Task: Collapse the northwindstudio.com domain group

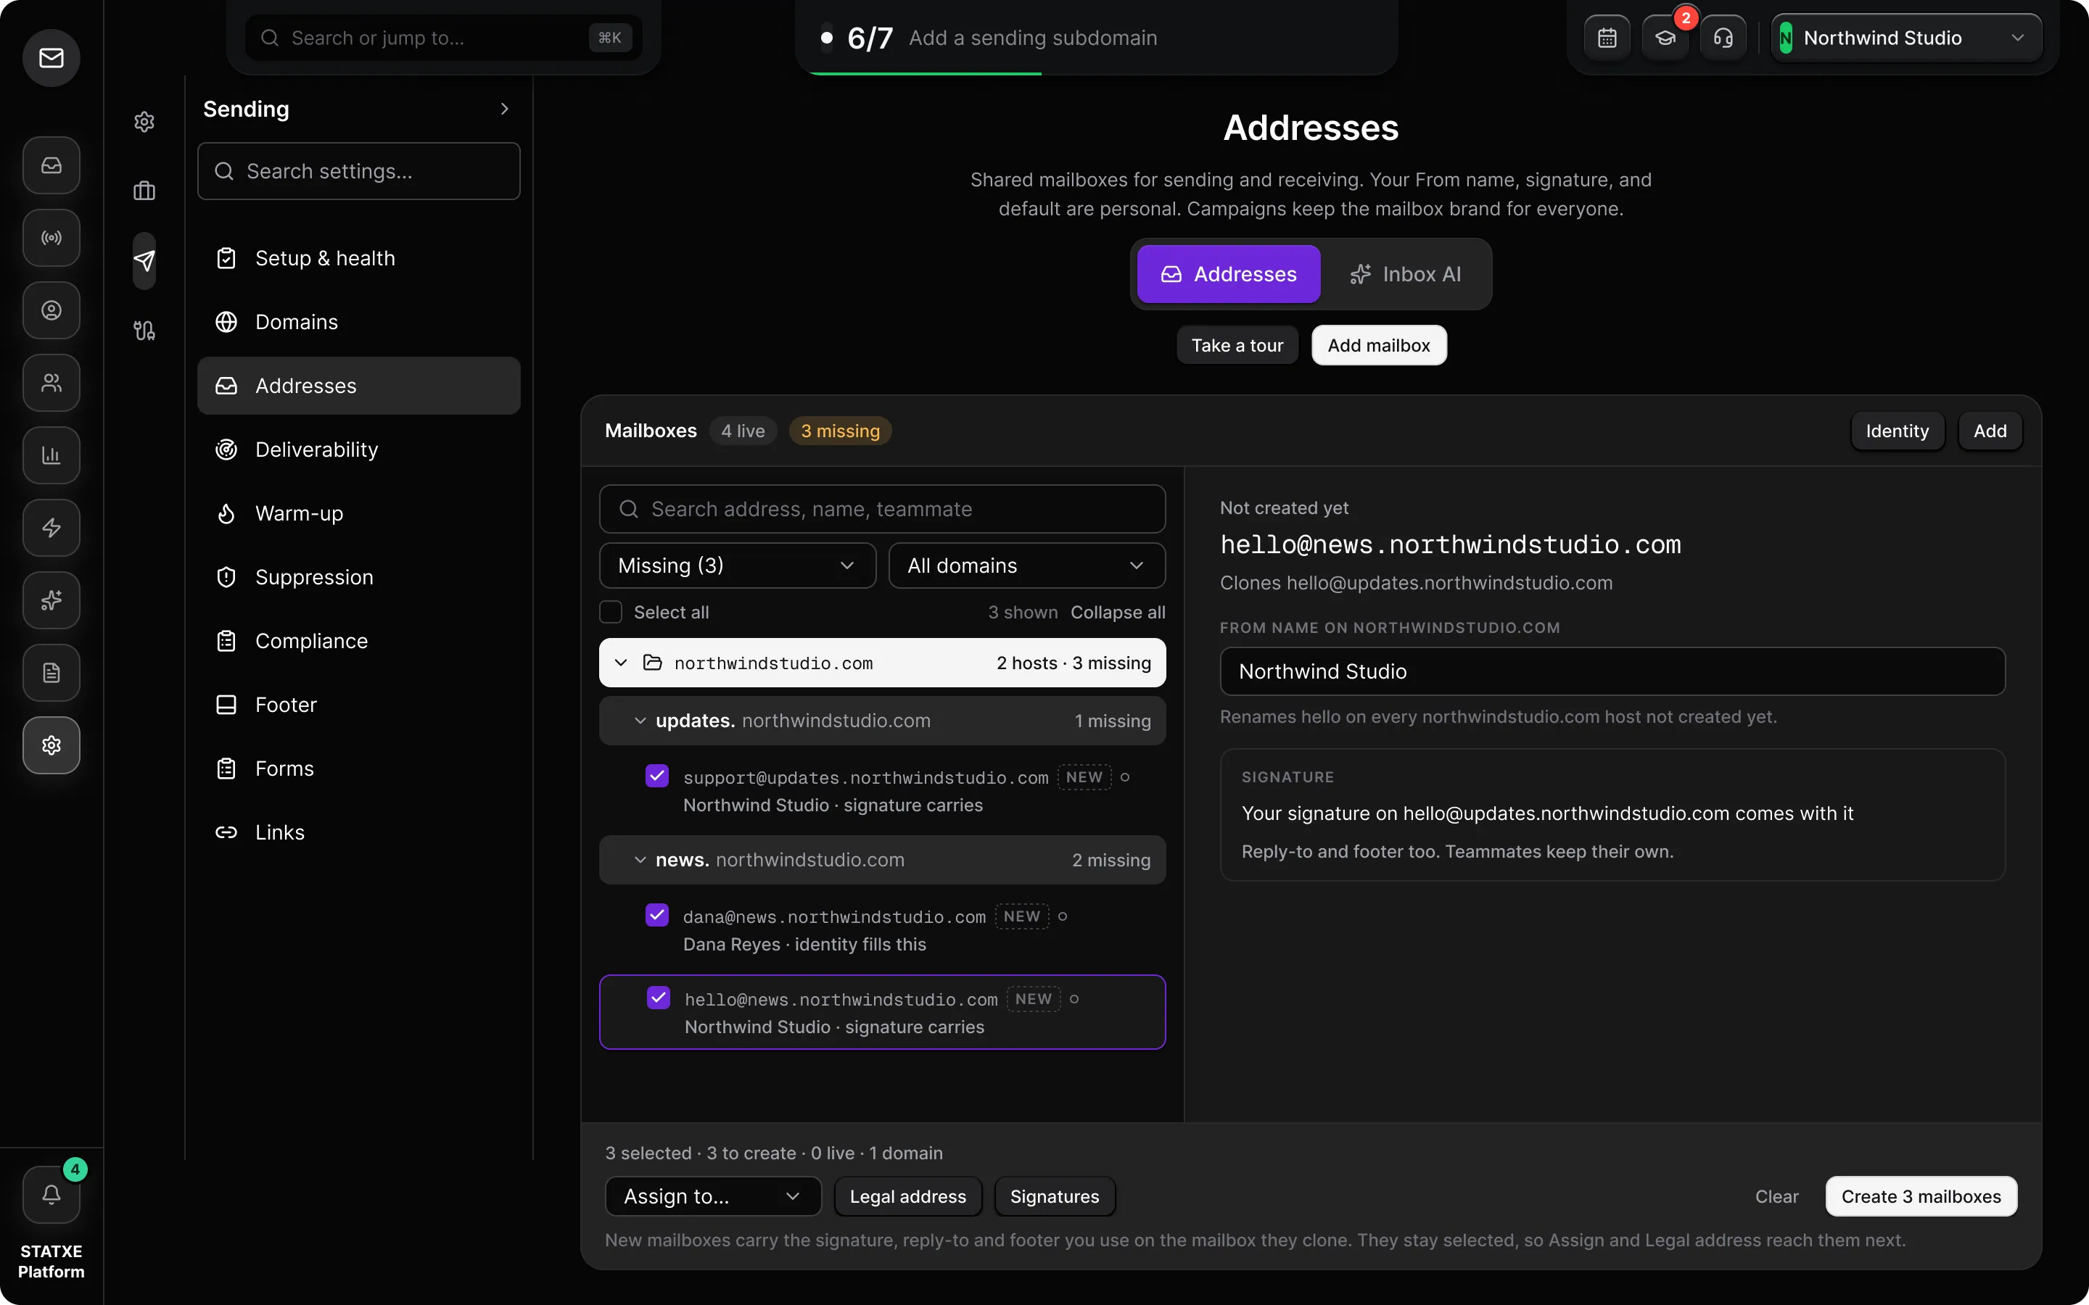Action: pyautogui.click(x=882, y=663)
